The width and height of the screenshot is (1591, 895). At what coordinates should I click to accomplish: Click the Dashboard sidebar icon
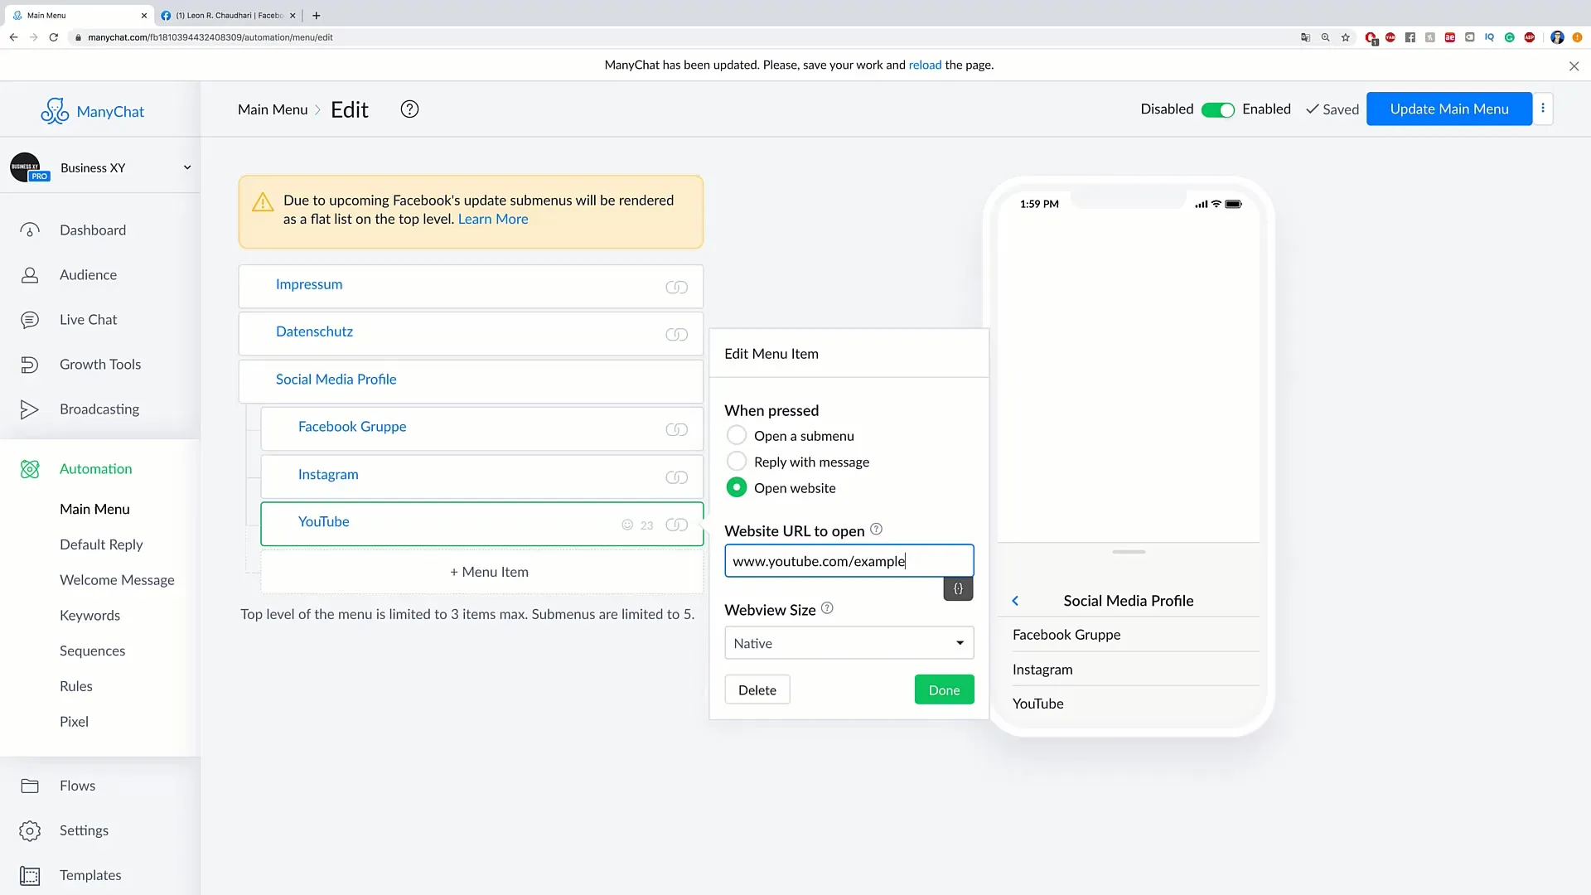click(28, 230)
